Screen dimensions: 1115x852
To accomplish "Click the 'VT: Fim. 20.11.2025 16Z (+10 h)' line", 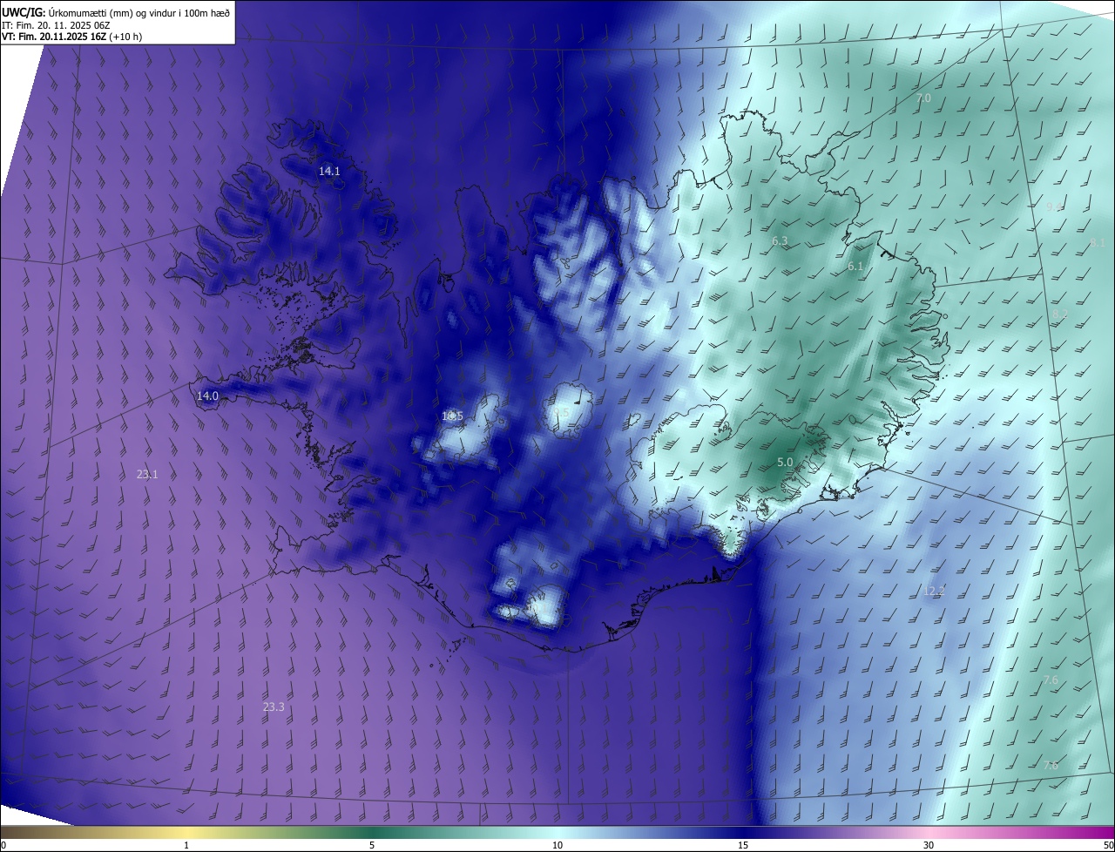I will (72, 37).
